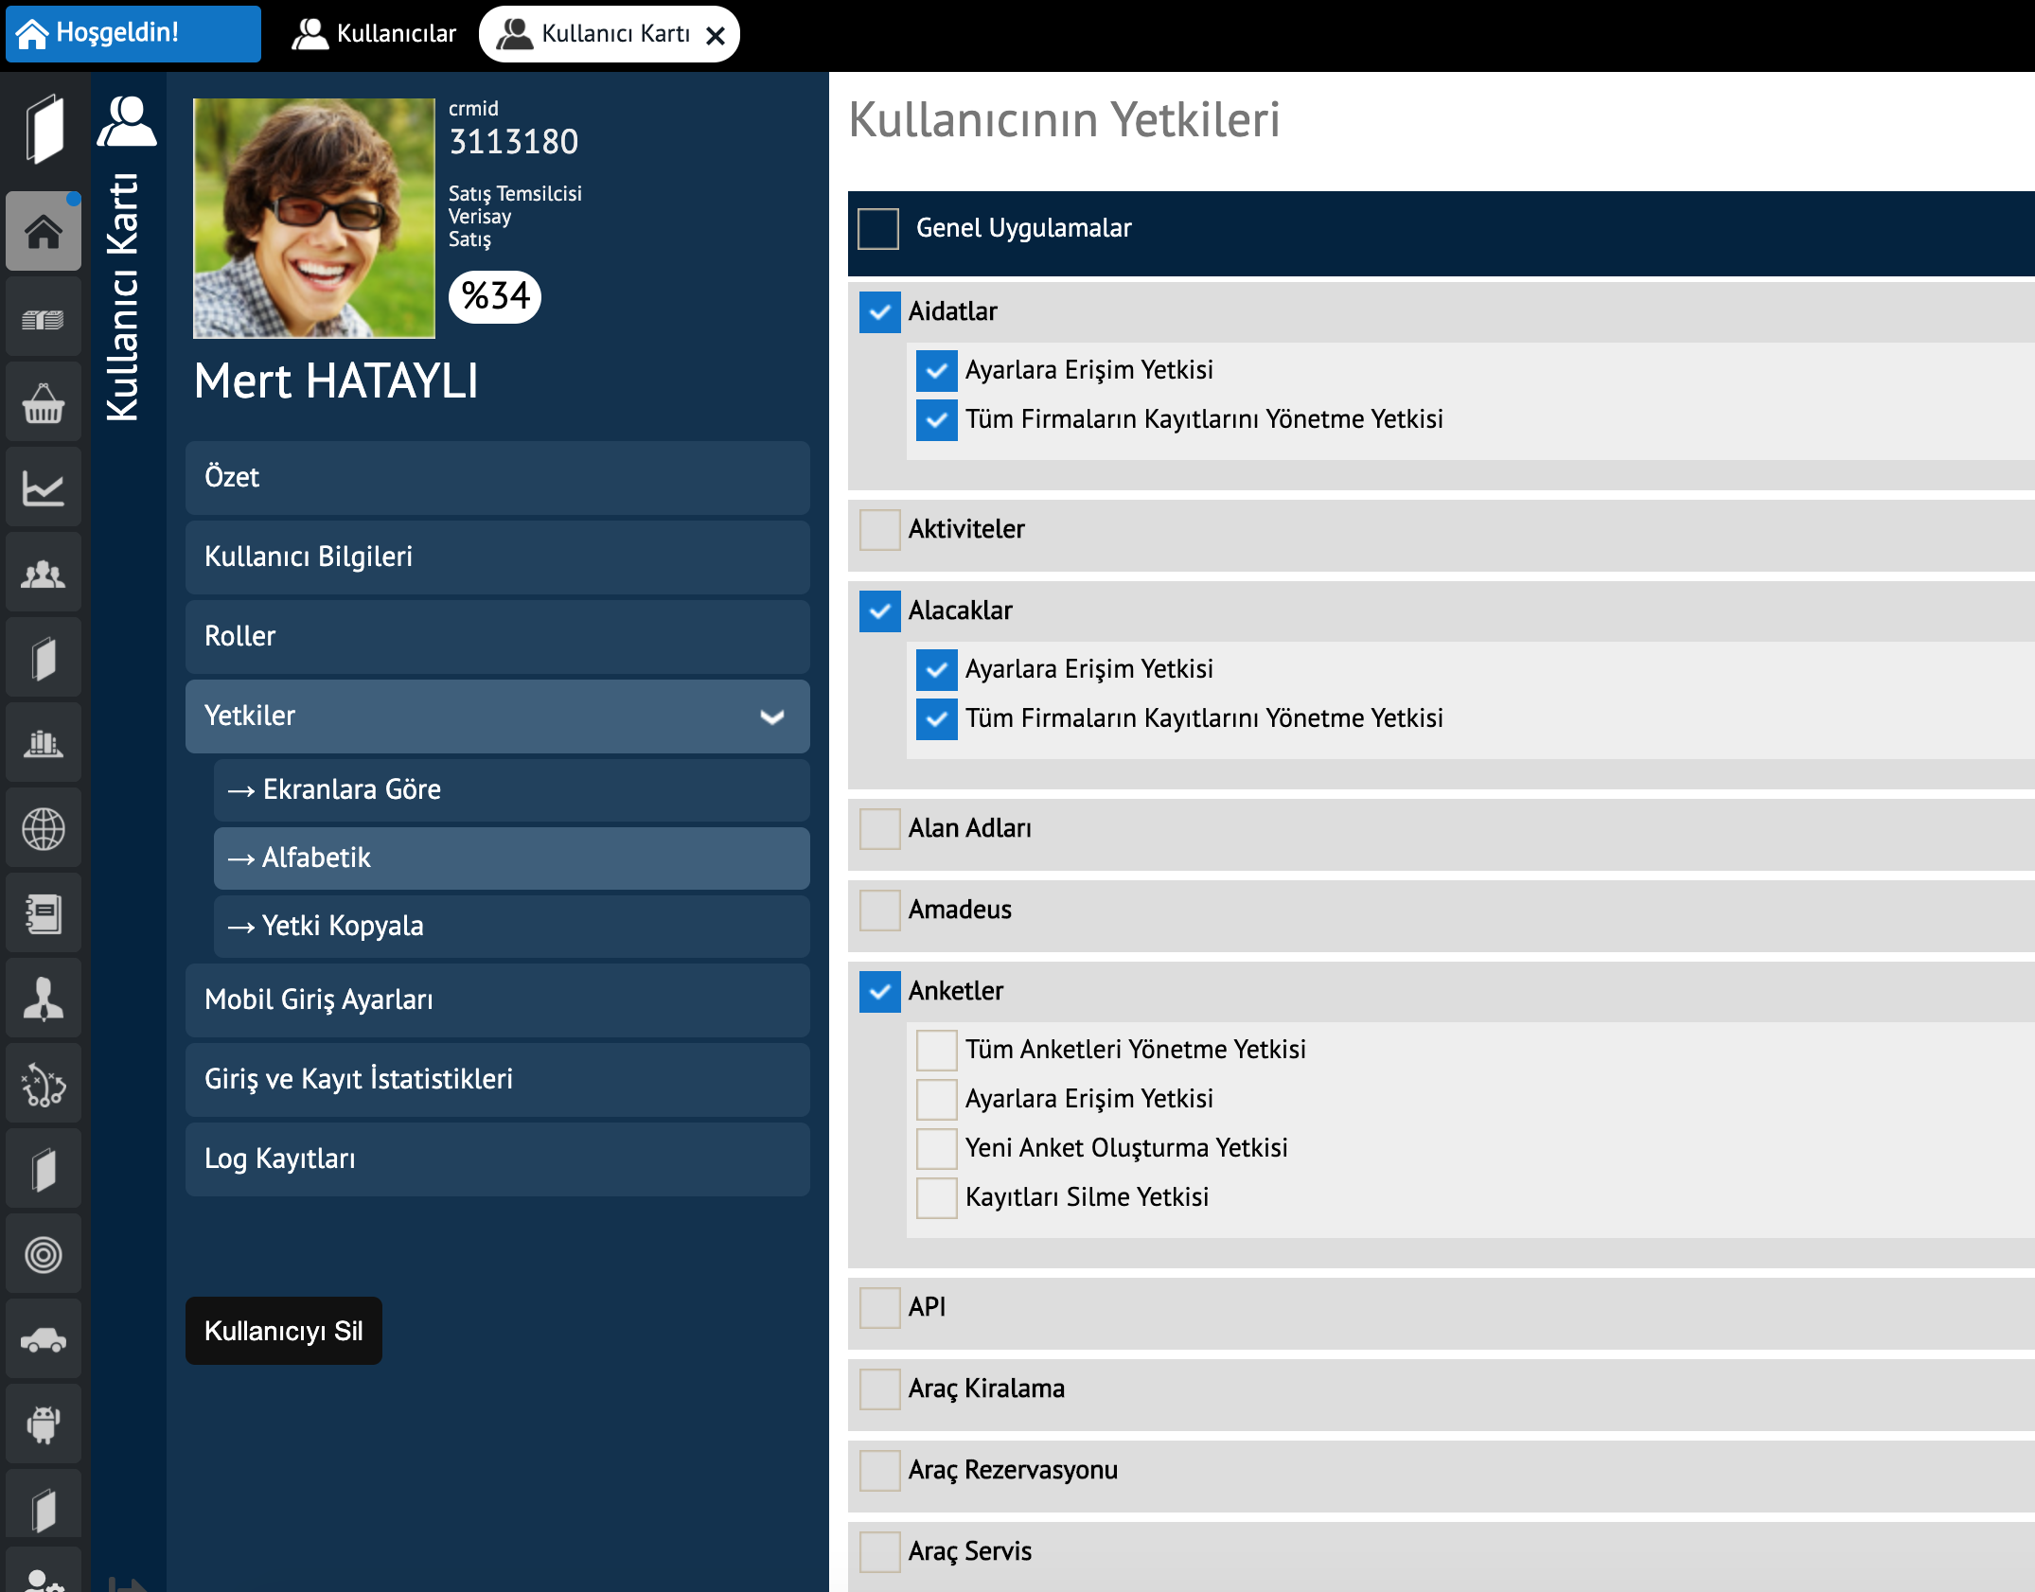Click the %34 completion badge

(x=495, y=296)
